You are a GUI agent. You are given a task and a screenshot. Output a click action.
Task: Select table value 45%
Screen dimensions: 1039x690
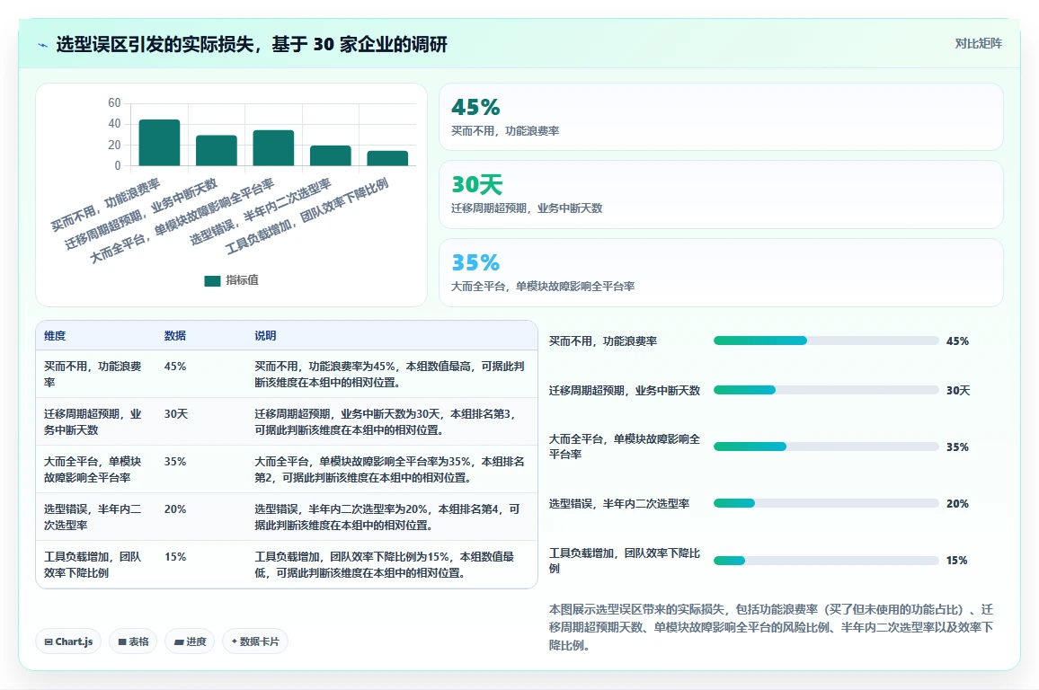(x=175, y=367)
